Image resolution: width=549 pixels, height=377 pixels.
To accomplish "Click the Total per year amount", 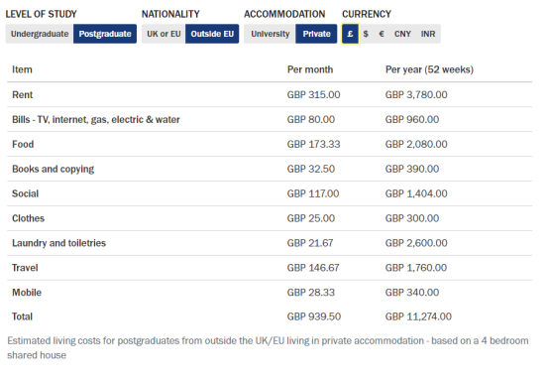I will 418,316.
